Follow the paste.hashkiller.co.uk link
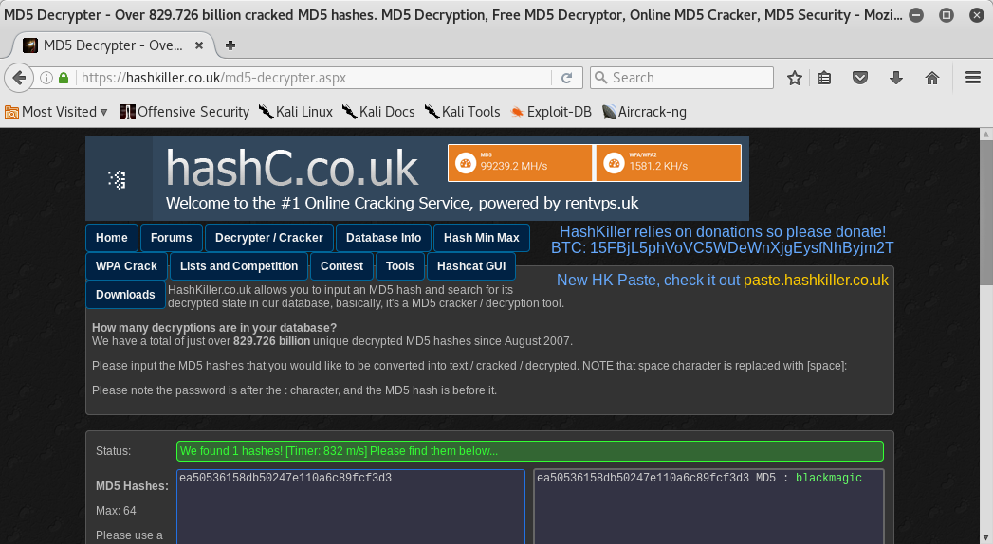 816,281
